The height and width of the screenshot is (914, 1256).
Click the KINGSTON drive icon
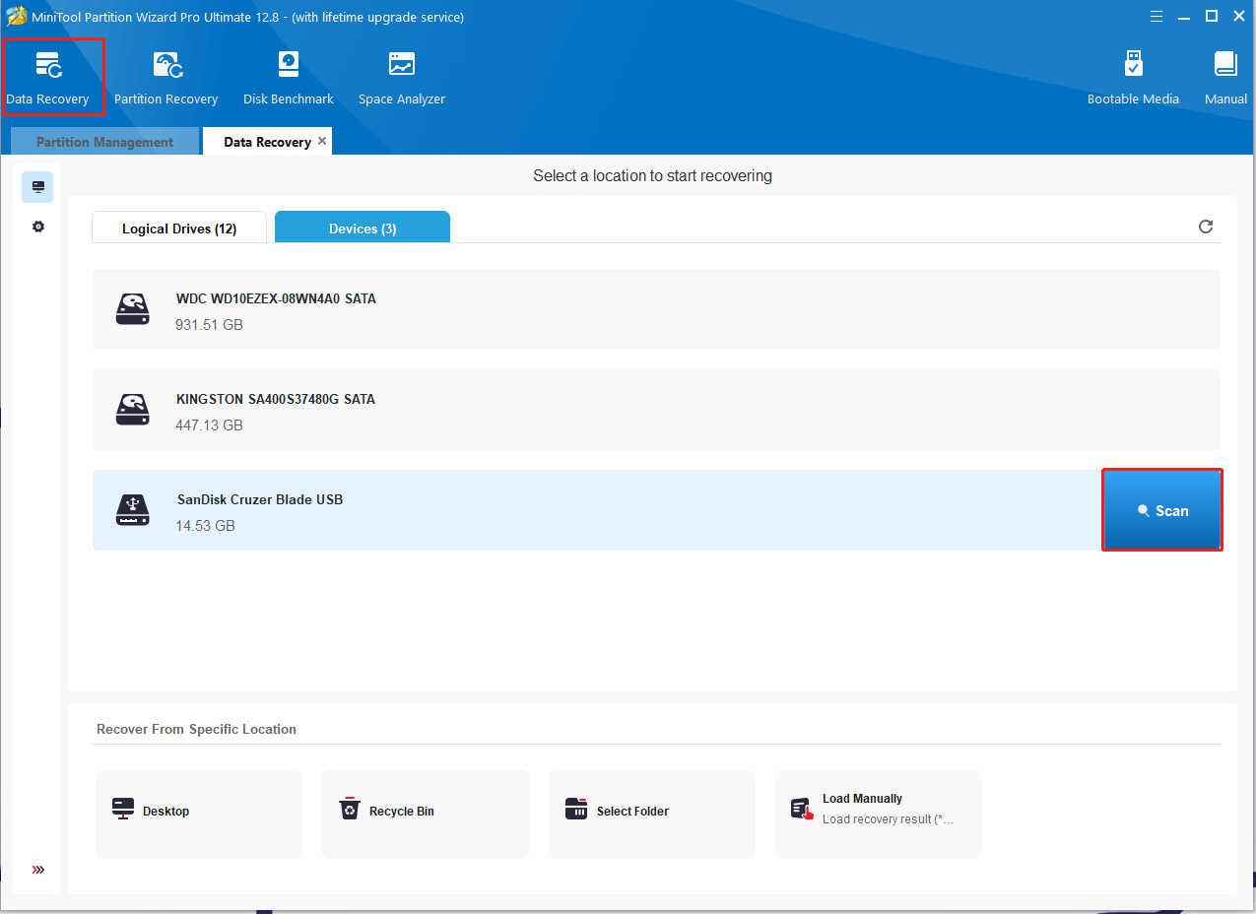tap(133, 410)
